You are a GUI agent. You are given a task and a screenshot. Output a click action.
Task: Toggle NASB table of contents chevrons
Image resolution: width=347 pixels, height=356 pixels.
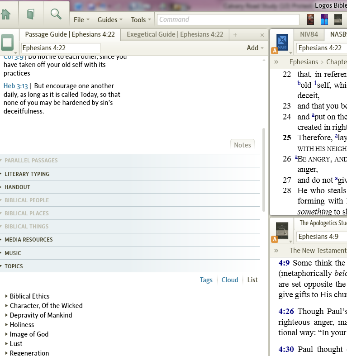(276, 62)
